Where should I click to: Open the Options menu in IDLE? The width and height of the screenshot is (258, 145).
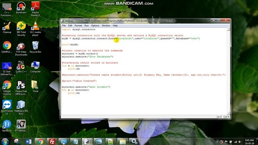(x=95, y=26)
